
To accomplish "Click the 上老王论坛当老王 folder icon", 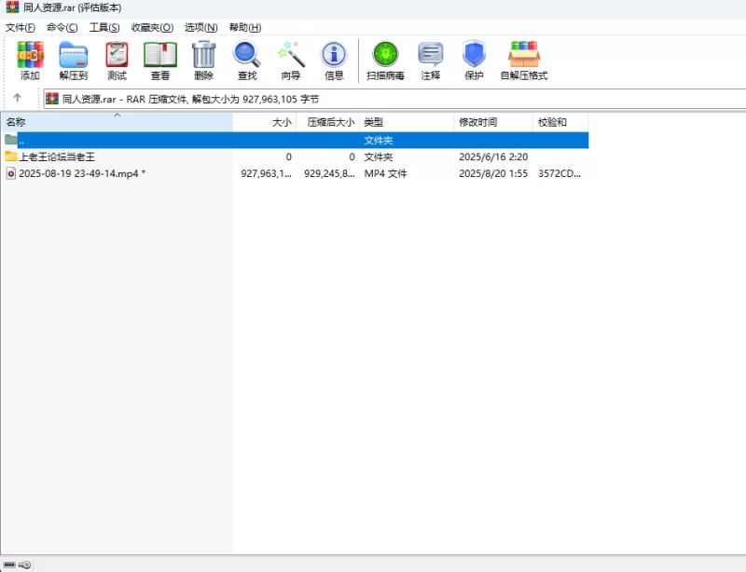I will click(x=11, y=157).
